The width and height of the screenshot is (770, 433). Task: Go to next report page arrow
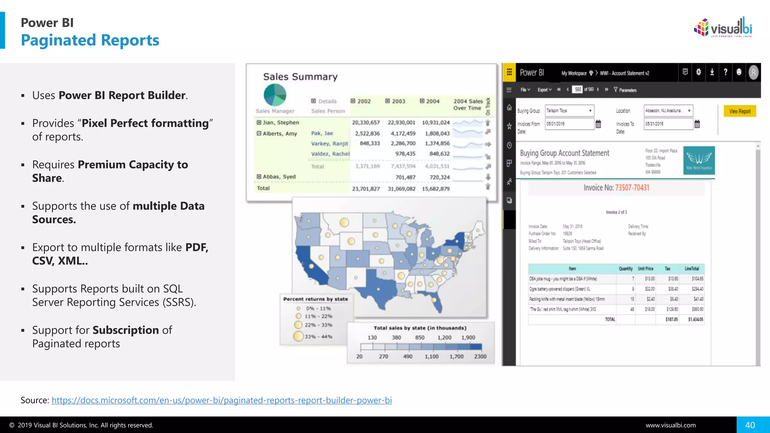598,89
